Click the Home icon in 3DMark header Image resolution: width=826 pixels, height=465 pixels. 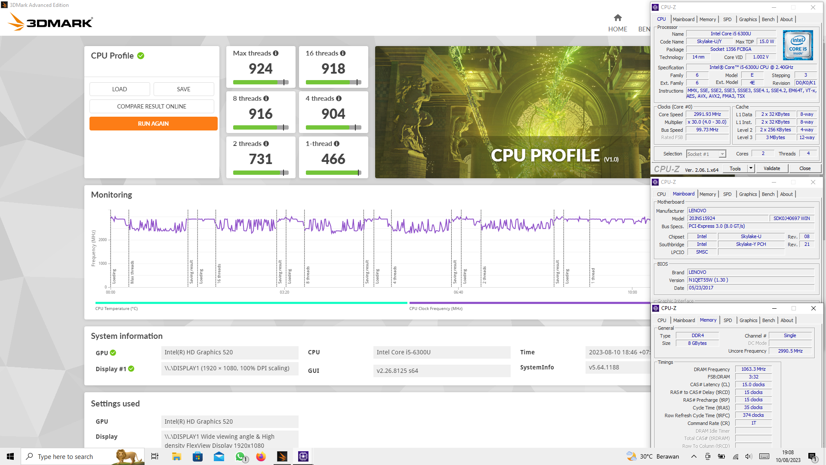click(x=618, y=18)
